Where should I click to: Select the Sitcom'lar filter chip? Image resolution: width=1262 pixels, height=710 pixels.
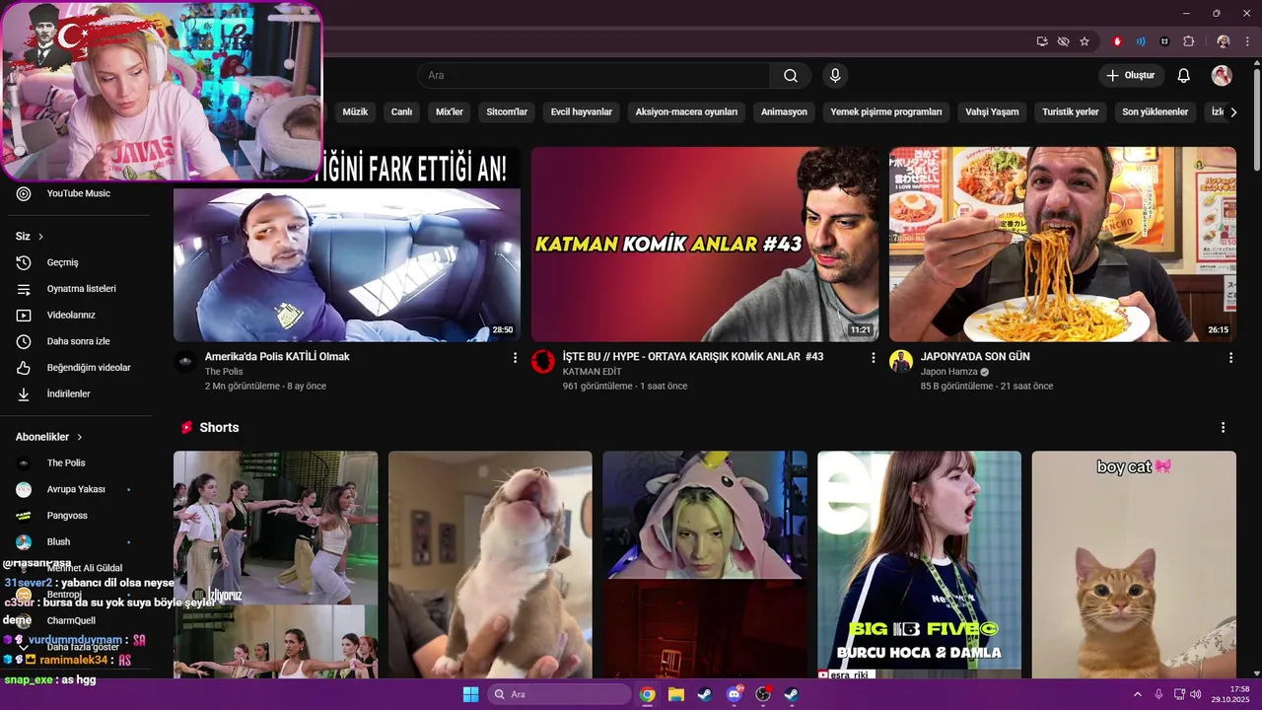pos(507,112)
